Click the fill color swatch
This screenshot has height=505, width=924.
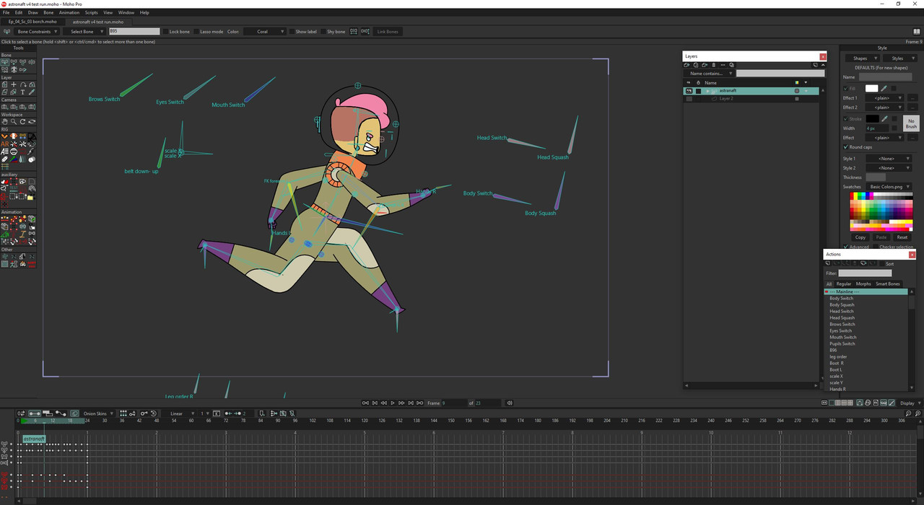point(872,88)
